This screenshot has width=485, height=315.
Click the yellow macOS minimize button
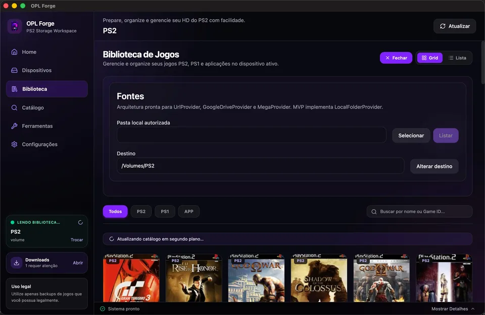point(14,6)
